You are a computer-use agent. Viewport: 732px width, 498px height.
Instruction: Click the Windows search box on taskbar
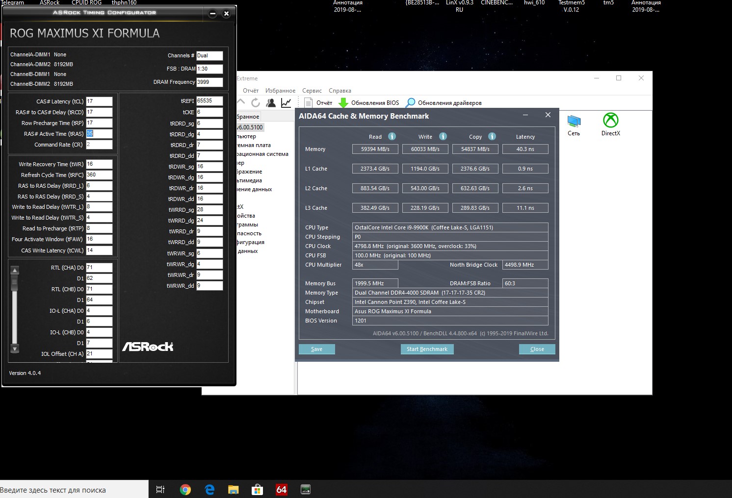(74, 489)
